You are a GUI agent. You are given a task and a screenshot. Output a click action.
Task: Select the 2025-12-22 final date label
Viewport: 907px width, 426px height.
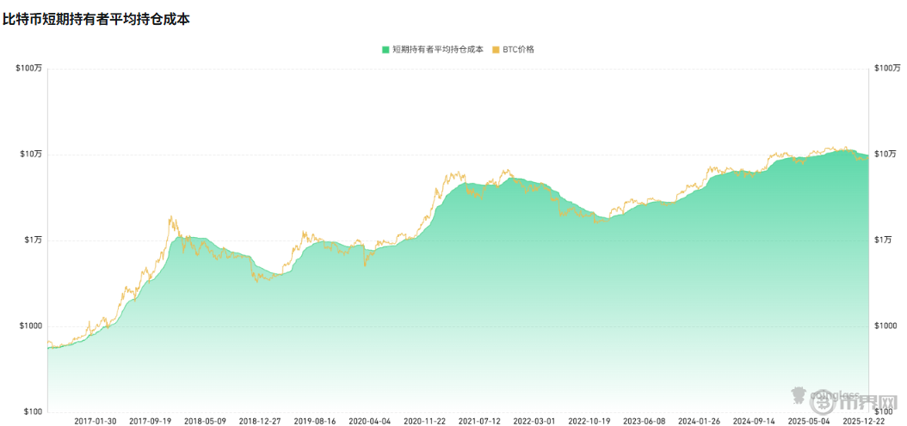863,421
